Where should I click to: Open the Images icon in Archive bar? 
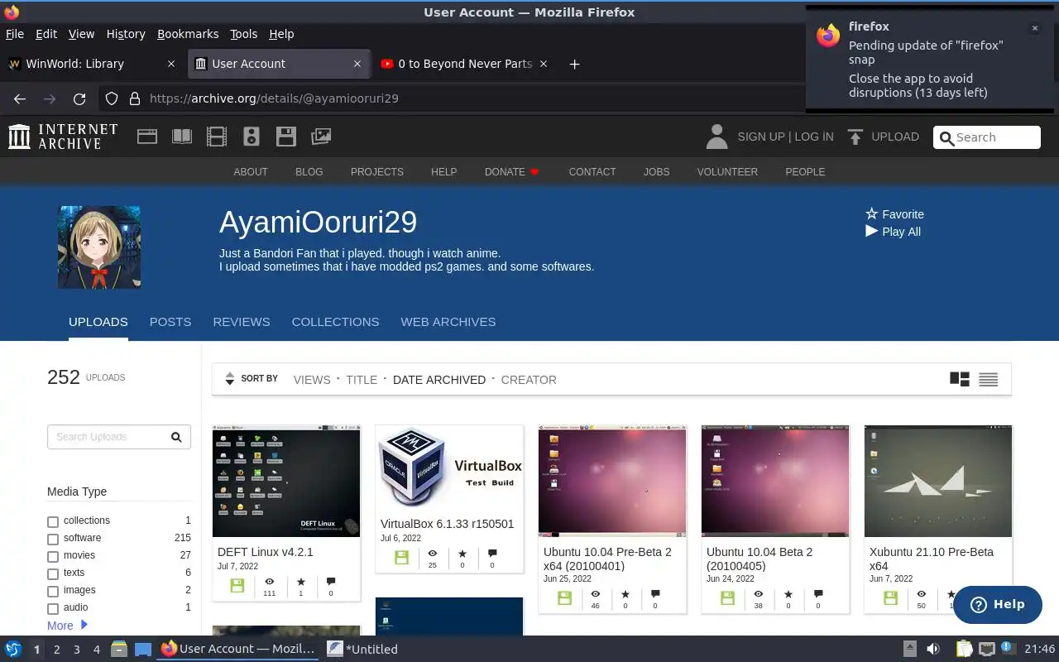(321, 137)
